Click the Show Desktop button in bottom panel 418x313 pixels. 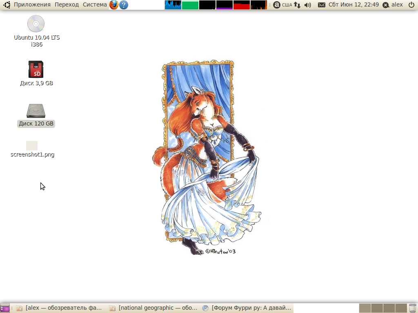click(5, 308)
